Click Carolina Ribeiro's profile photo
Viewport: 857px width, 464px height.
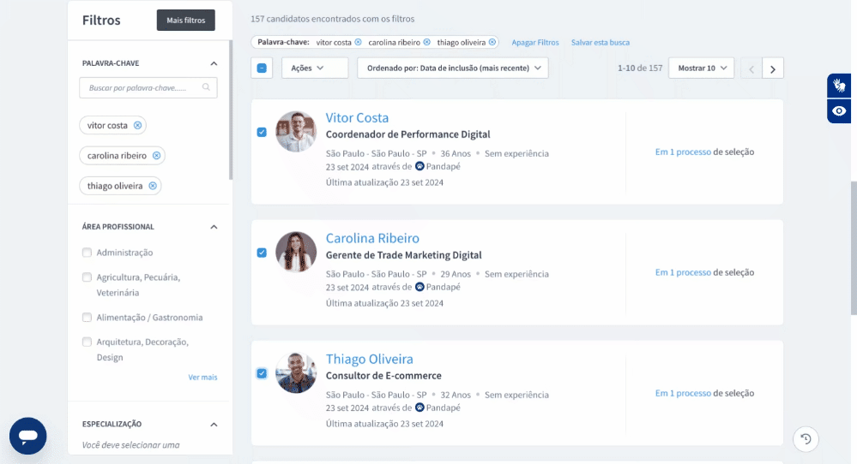(x=296, y=253)
